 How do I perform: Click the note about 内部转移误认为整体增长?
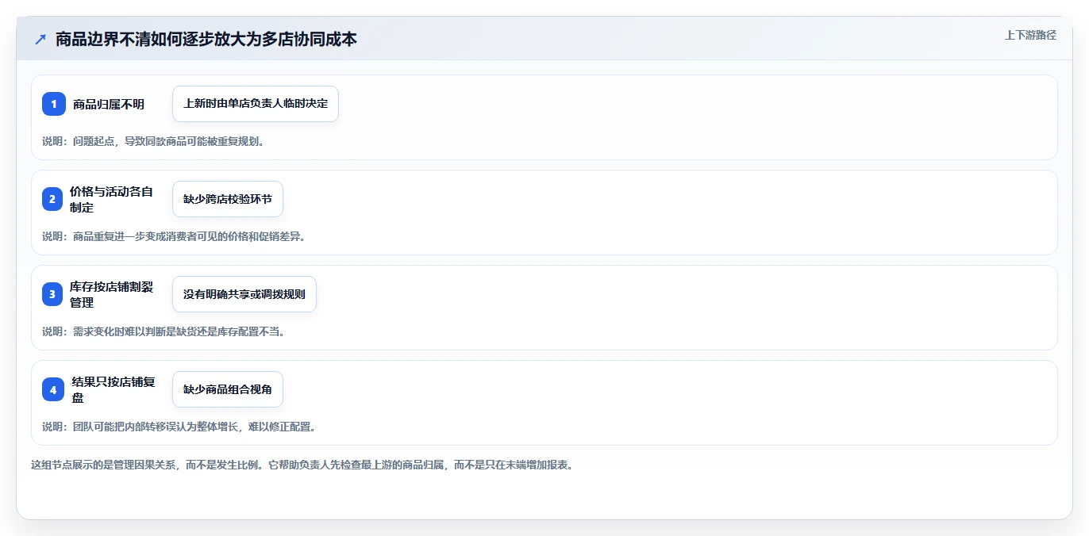[x=179, y=427]
